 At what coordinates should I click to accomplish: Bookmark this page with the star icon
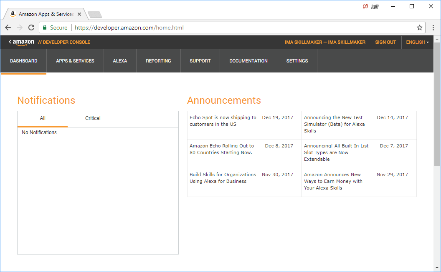[x=420, y=27]
